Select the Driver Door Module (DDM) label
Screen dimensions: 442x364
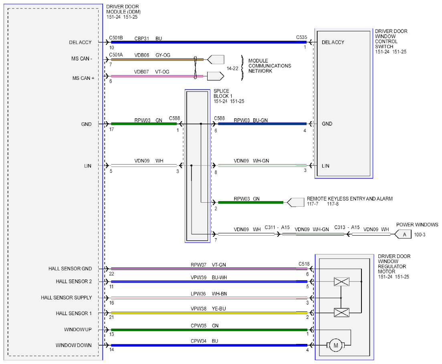(x=123, y=12)
